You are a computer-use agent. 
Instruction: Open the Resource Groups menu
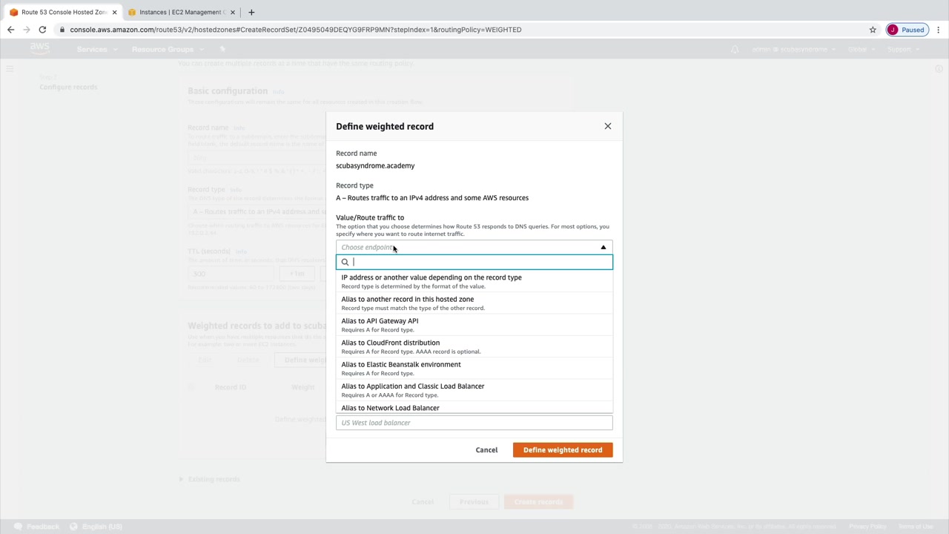pyautogui.click(x=166, y=49)
